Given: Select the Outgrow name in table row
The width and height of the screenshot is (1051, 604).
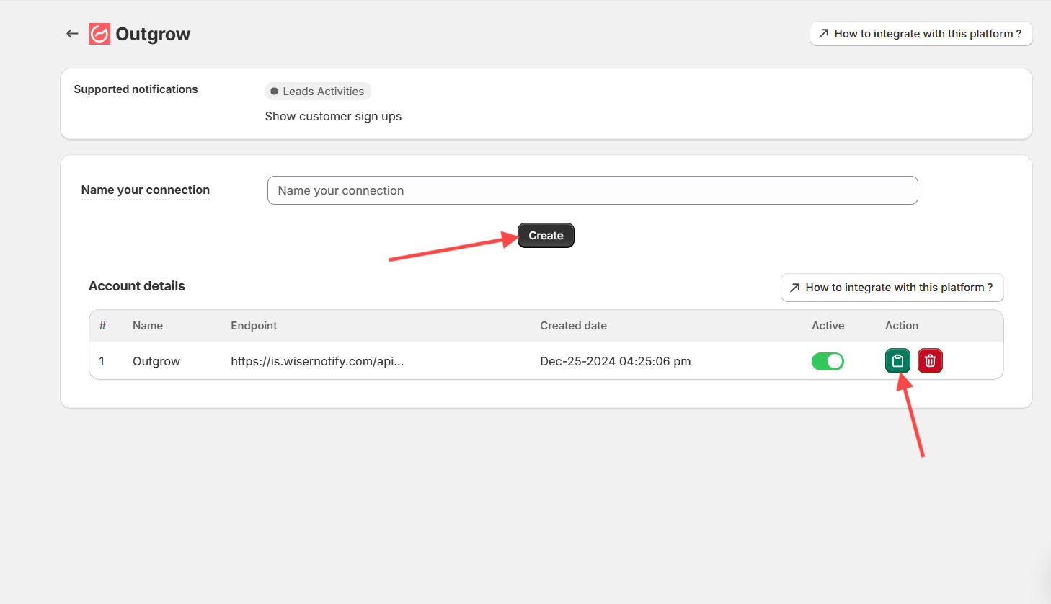Looking at the screenshot, I should pyautogui.click(x=156, y=361).
